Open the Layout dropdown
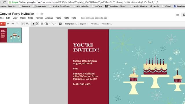 point(84,24)
